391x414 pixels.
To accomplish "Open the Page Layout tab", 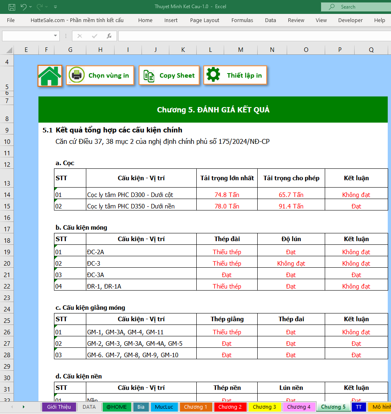I will [204, 20].
